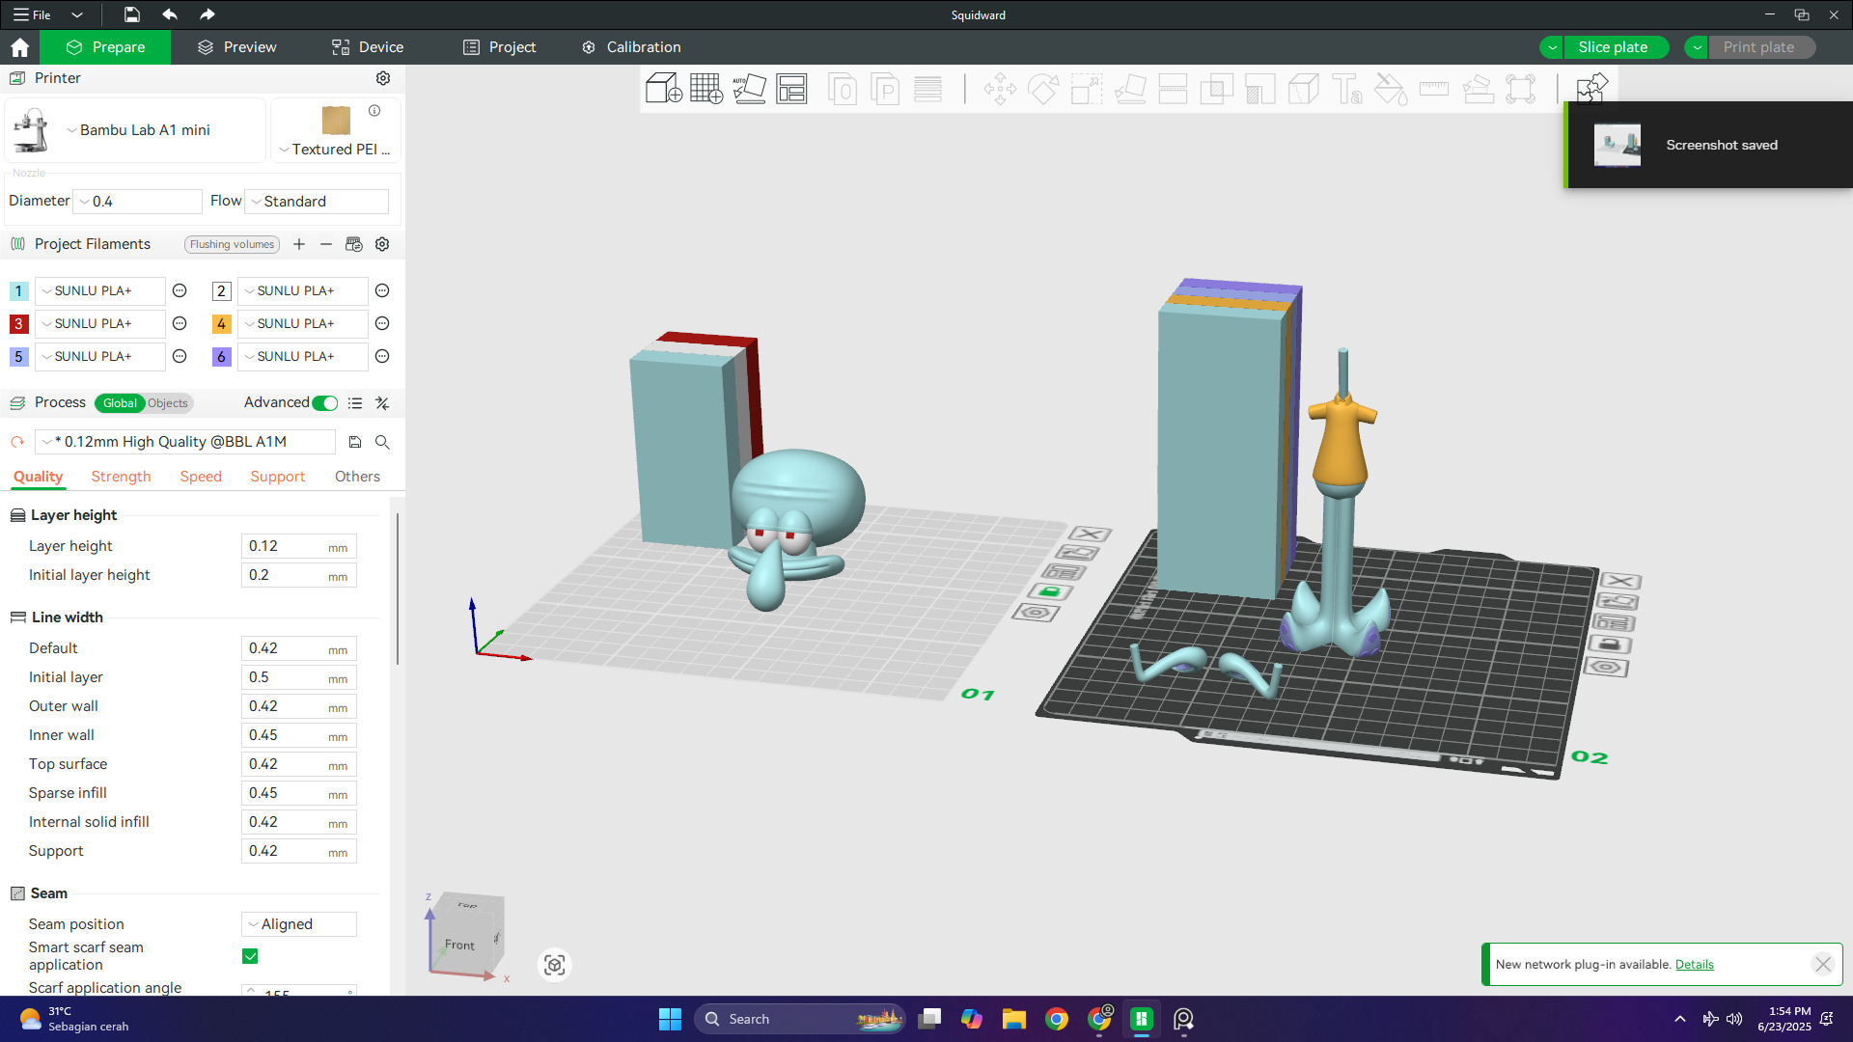Select the Assemble tool in toolbar
Screen dimensions: 1853x1042
1478,90
